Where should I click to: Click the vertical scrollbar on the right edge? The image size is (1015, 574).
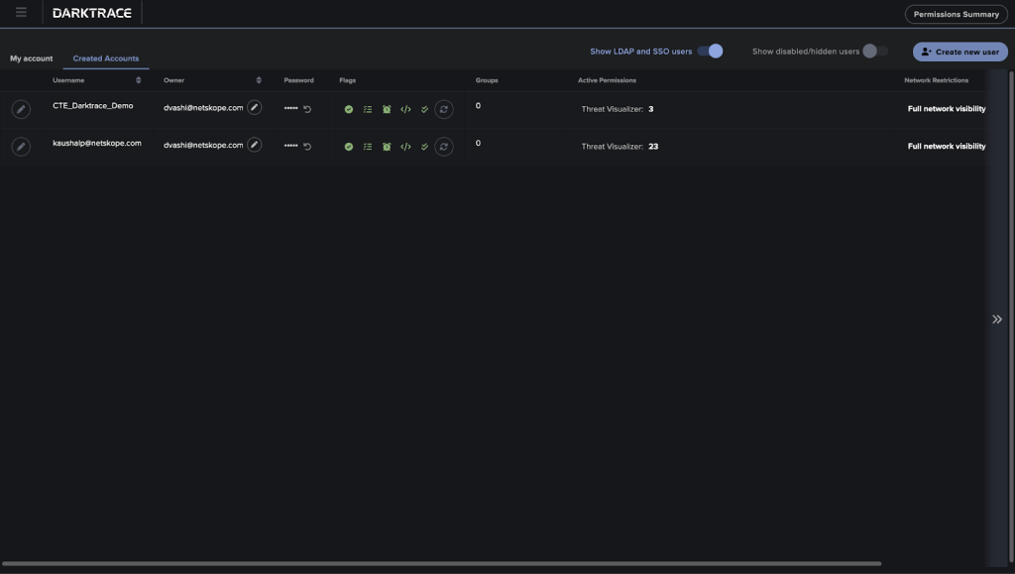coord(1011,317)
